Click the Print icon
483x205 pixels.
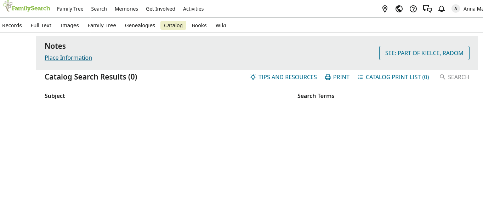[x=337, y=77]
